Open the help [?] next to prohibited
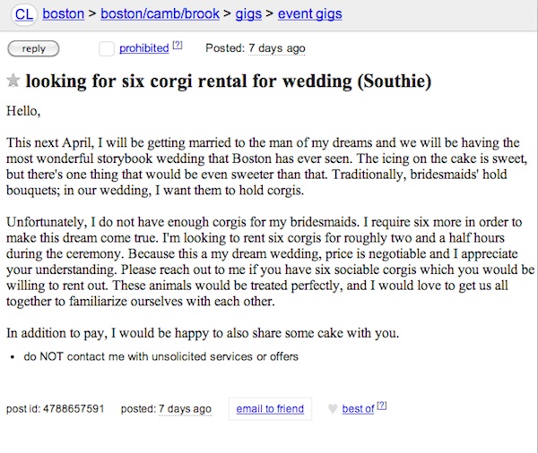This screenshot has width=538, height=453. (177, 45)
